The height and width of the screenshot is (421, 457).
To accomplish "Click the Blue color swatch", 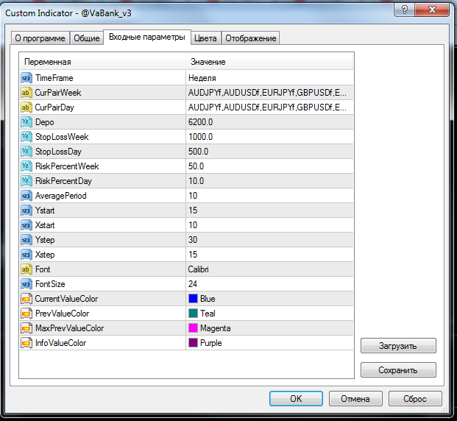I will [193, 299].
